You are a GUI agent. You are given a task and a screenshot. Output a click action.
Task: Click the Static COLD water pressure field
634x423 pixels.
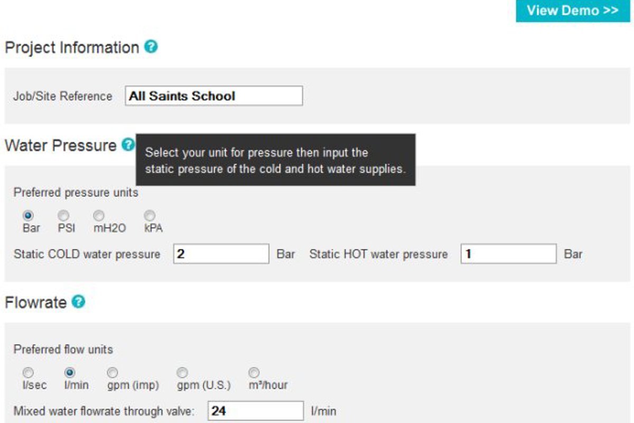pos(222,254)
